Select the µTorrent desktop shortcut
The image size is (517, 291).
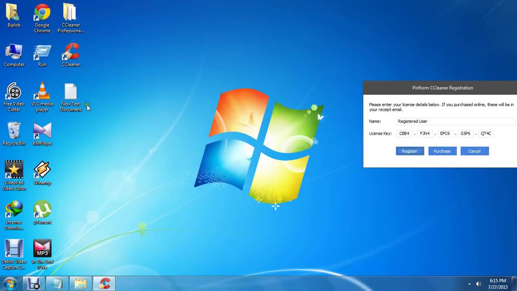tap(42, 213)
